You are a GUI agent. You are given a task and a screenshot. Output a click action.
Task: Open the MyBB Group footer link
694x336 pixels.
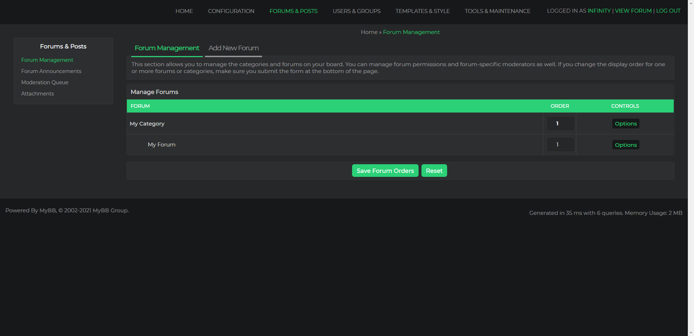click(x=110, y=210)
